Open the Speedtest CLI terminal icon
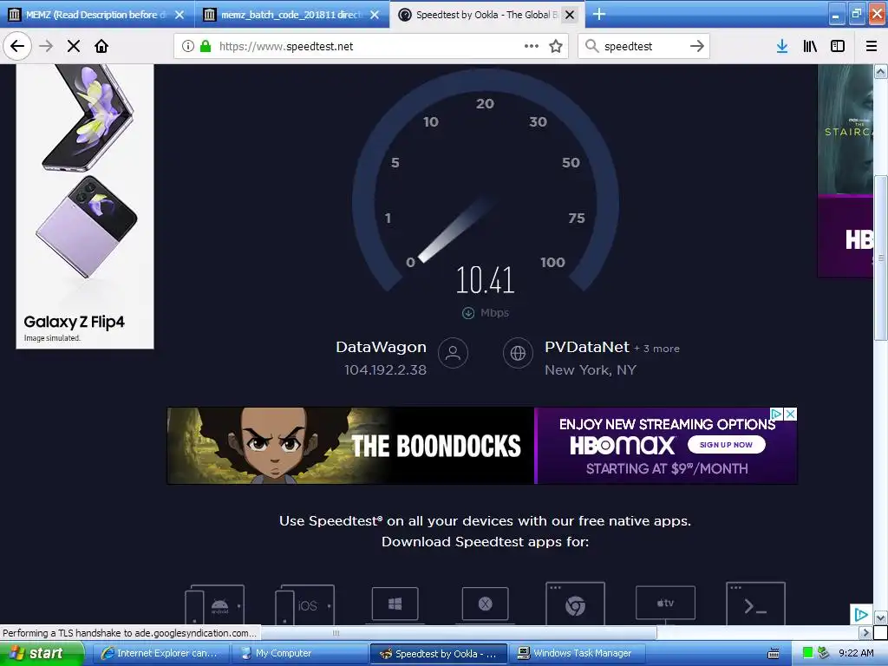 pos(755,604)
